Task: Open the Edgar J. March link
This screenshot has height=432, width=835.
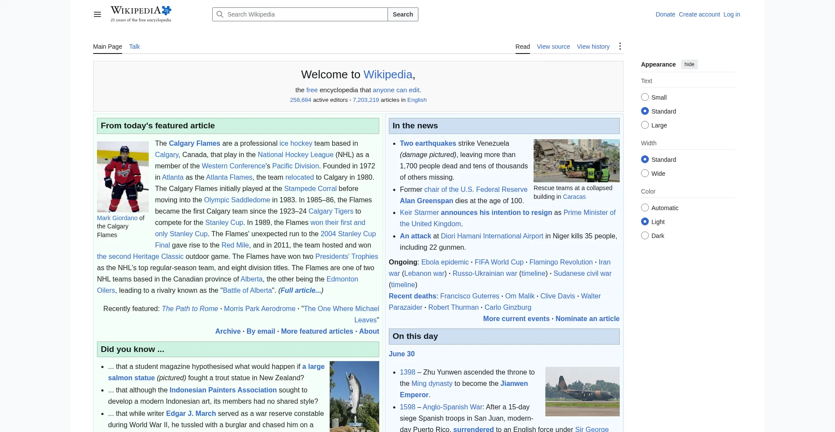Action: click(x=191, y=413)
